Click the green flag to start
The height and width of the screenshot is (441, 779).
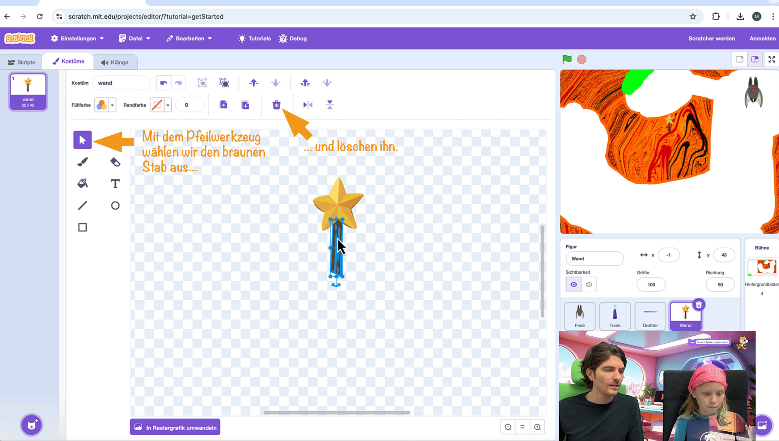click(567, 59)
